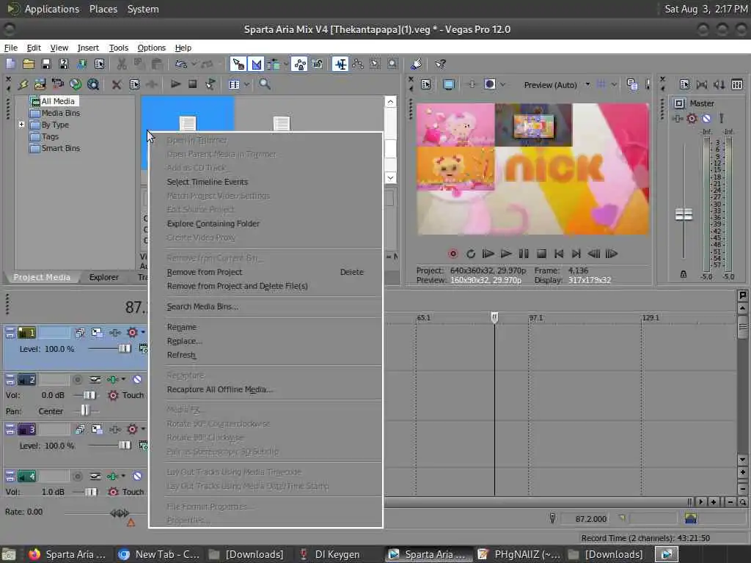751x563 pixels.
Task: Open the Tools menu
Action: [x=118, y=48]
